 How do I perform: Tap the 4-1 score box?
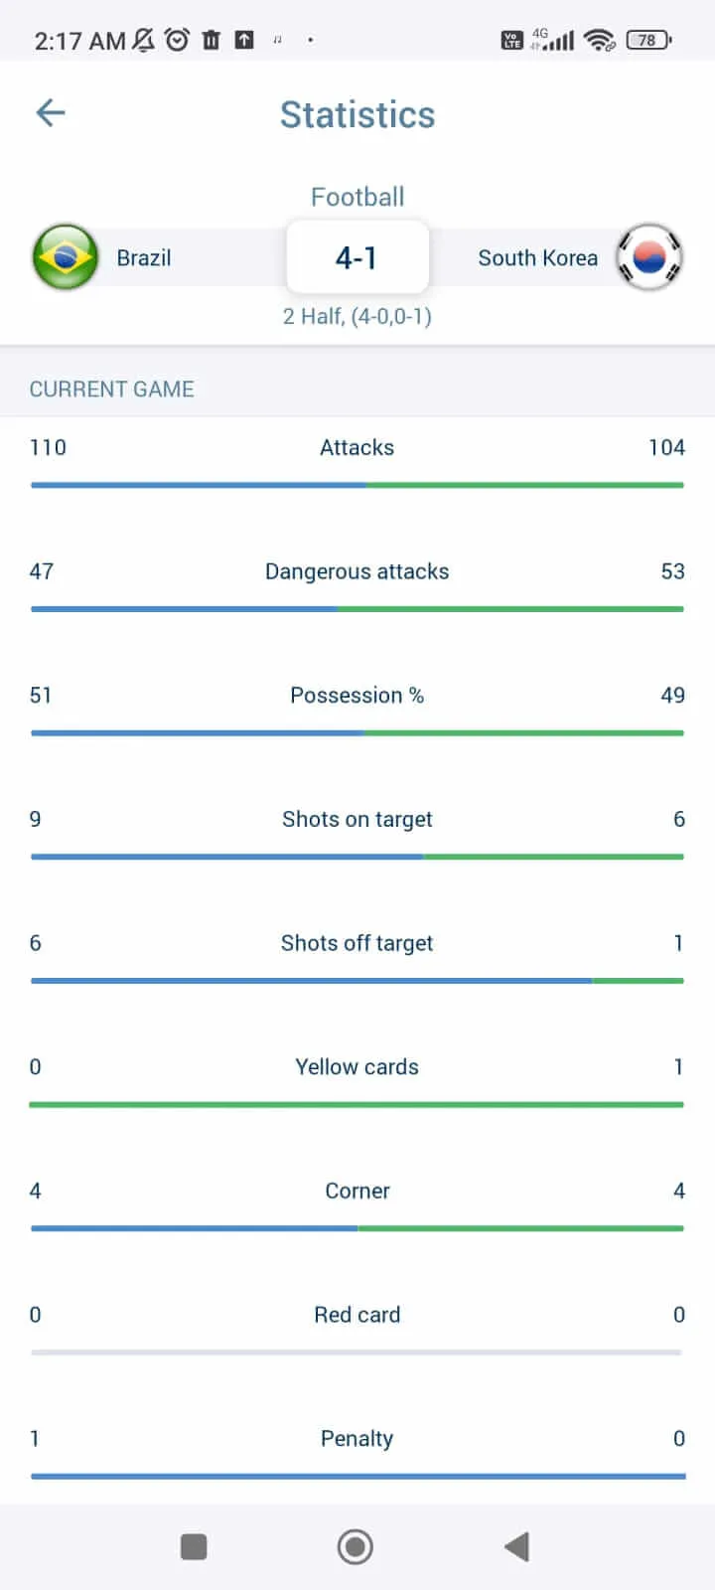(357, 257)
